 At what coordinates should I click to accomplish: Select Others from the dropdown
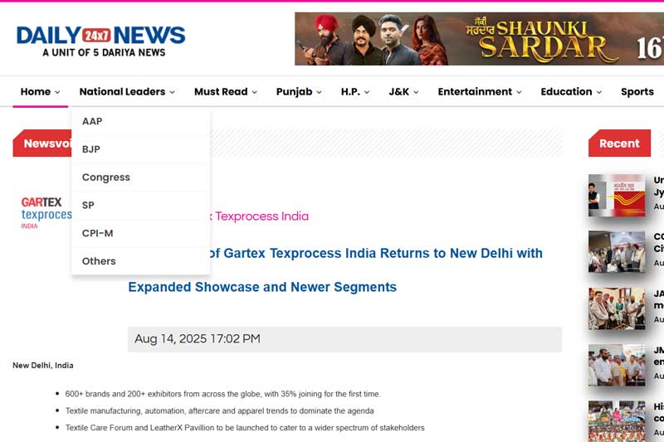click(x=141, y=261)
